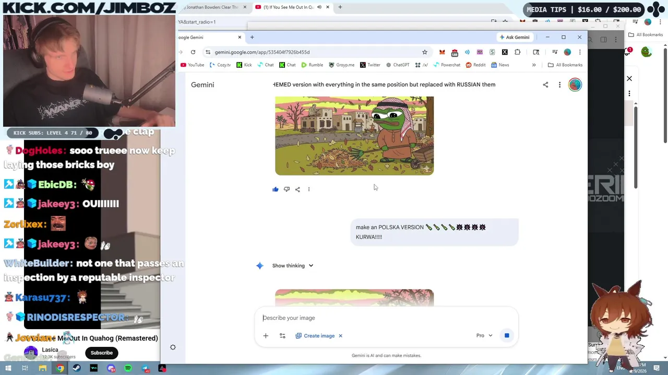
Task: Open the YouTube bookmark
Action: point(192,65)
